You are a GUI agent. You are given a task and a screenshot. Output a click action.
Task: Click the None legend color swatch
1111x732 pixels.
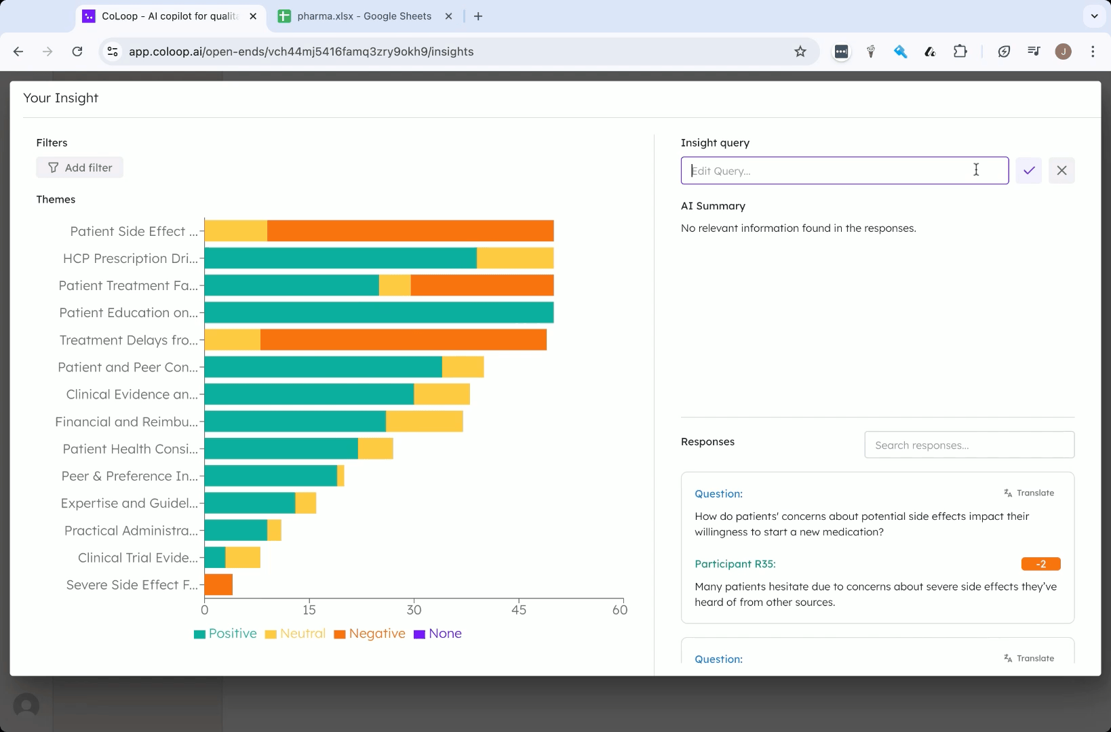pyautogui.click(x=419, y=634)
